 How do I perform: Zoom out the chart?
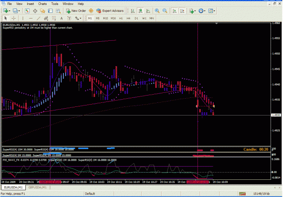point(165,11)
